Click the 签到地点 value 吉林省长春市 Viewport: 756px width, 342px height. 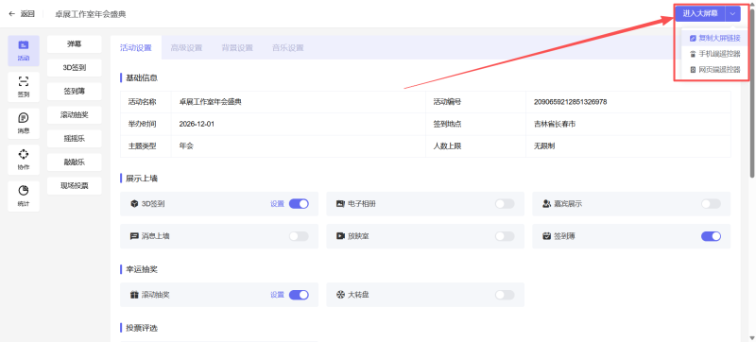coord(555,124)
